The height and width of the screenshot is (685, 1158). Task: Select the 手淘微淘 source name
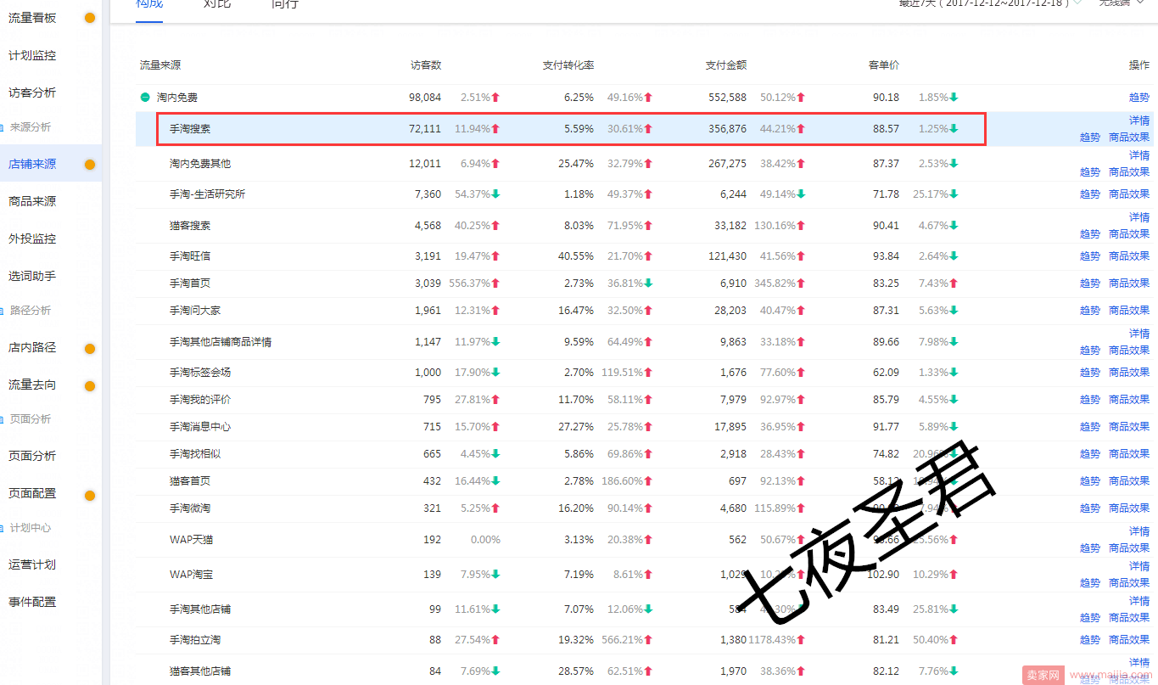point(190,508)
